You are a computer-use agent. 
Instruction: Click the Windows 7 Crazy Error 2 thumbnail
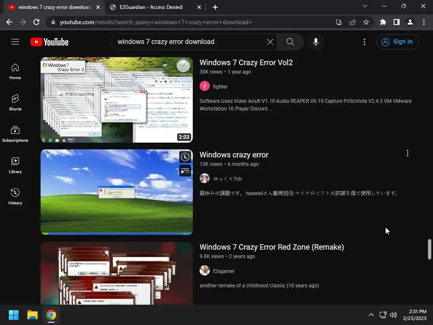[117, 100]
